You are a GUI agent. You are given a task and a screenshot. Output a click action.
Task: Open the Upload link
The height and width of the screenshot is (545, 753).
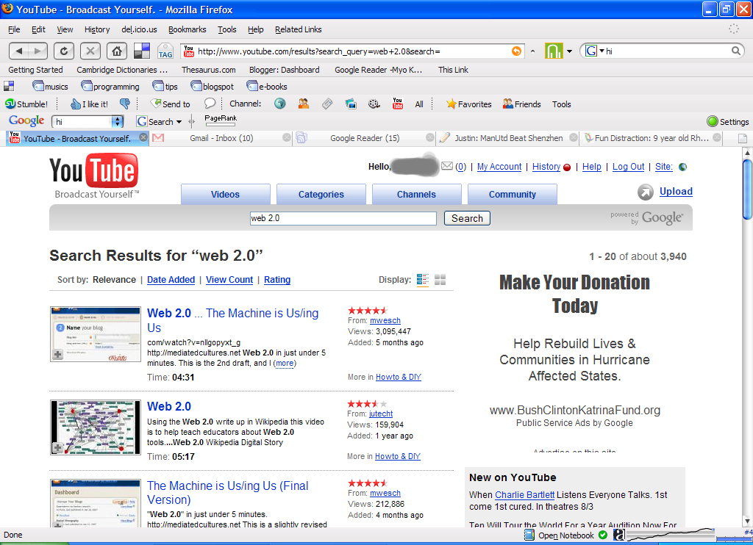point(677,192)
